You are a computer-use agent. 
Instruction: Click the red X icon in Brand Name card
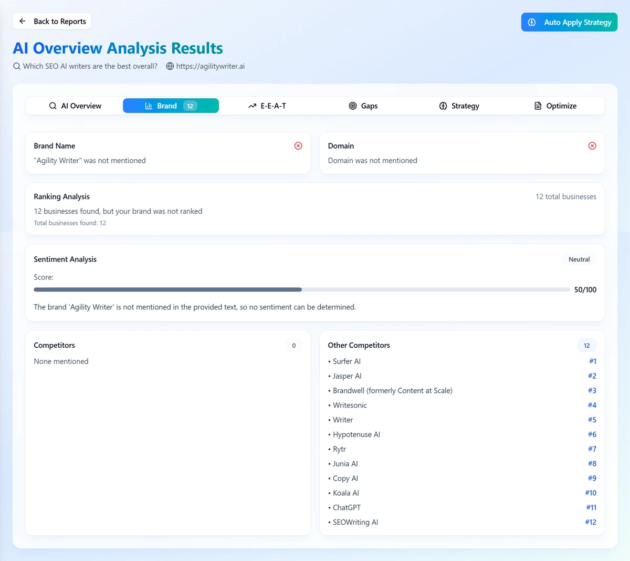298,146
